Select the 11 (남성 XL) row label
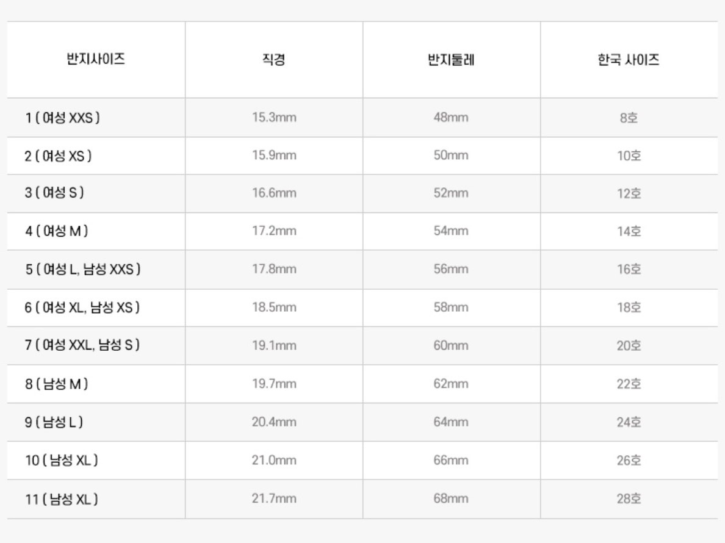Viewport: 725px width, 543px height. [x=62, y=499]
